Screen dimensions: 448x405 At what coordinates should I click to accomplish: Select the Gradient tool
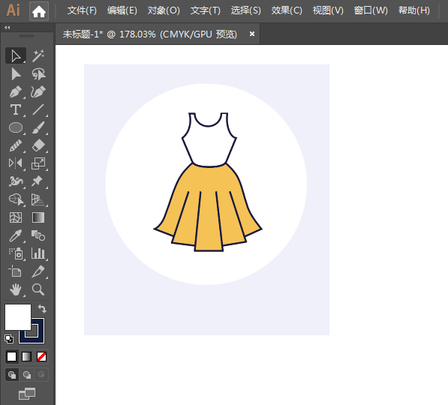point(38,217)
